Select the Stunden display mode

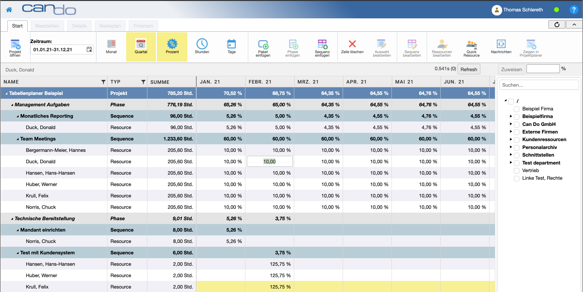202,47
